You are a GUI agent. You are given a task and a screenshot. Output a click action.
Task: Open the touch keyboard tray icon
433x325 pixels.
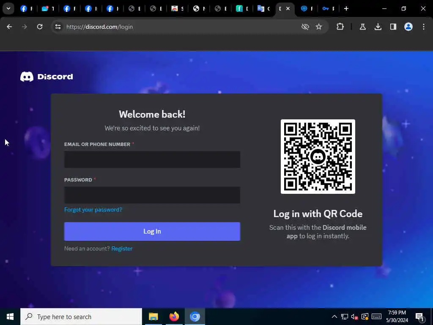tap(376, 317)
